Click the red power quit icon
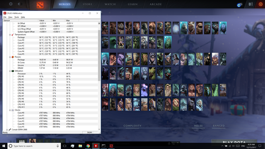The image size is (265, 149). (x=260, y=4)
